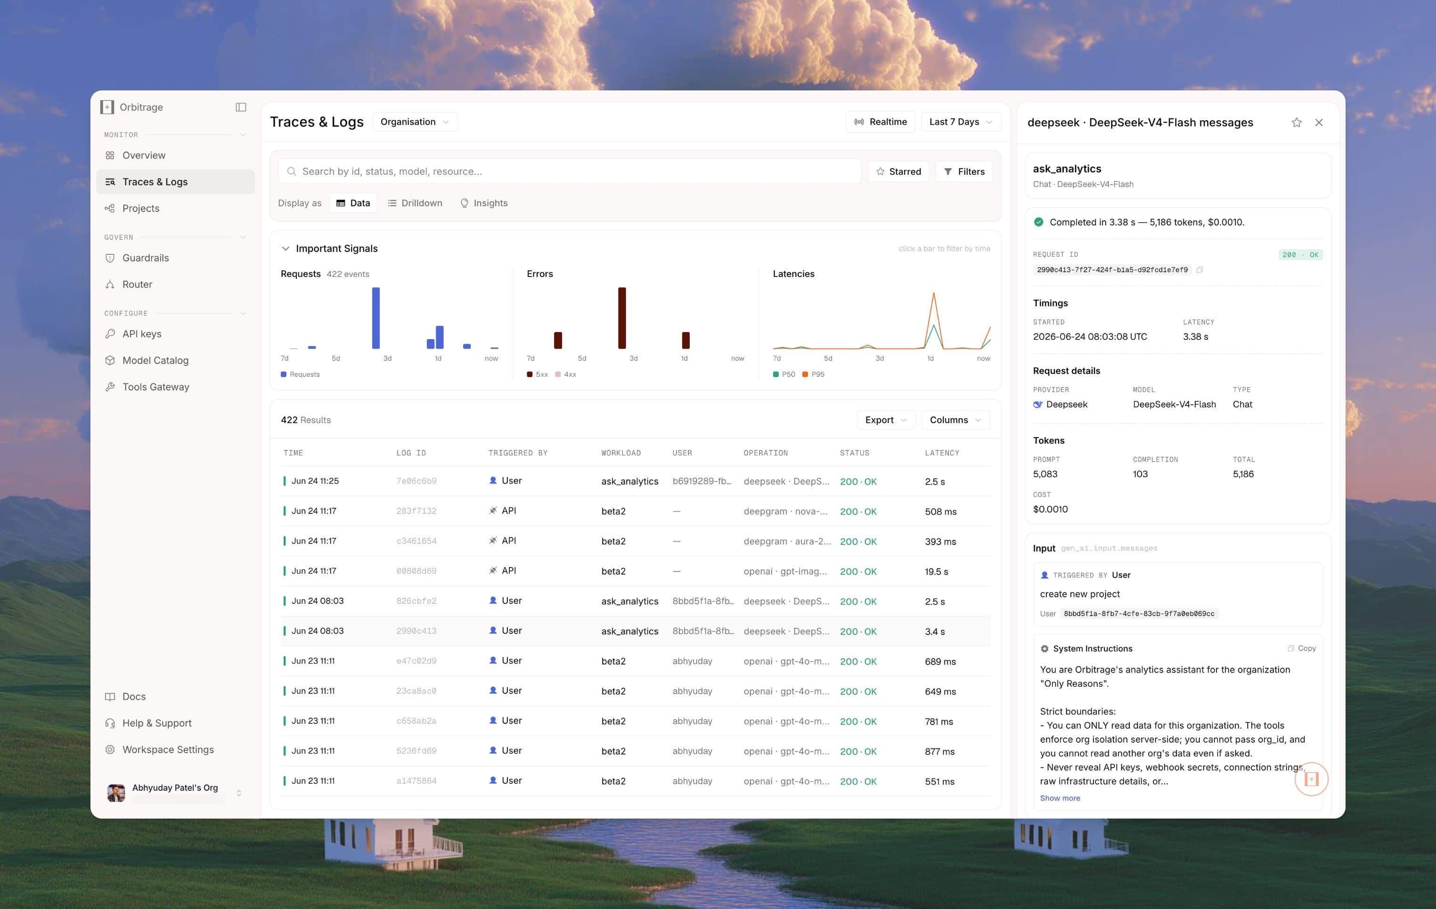Click the green completed check icon
Viewport: 1436px width, 909px height.
pos(1038,222)
